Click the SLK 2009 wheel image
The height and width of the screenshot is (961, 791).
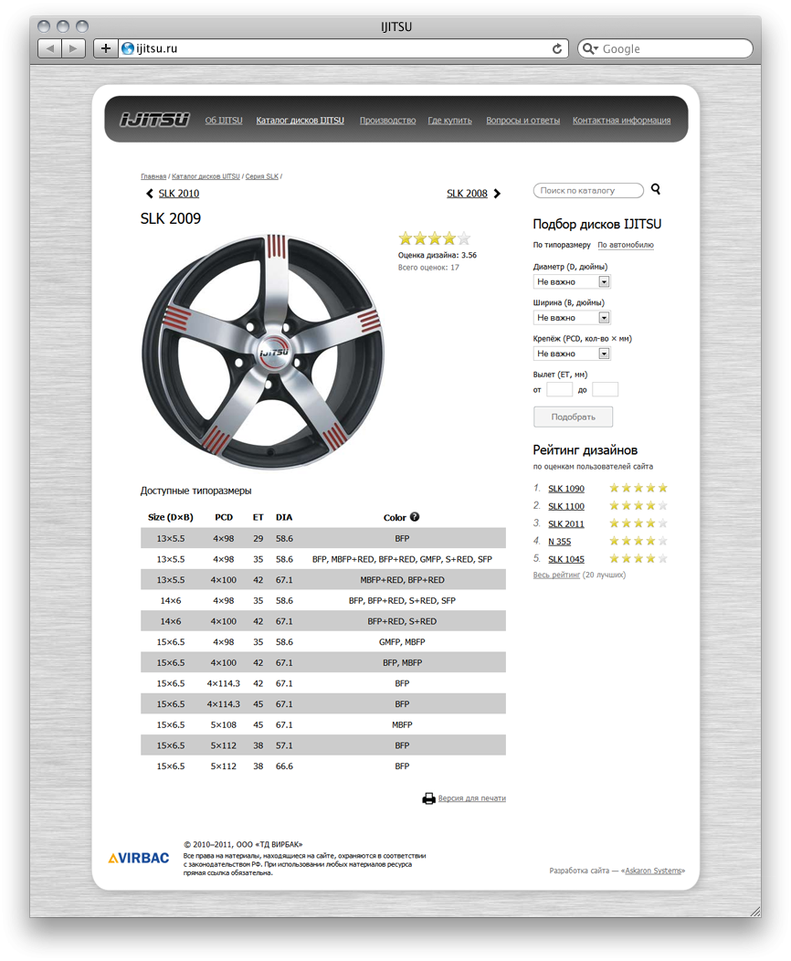(263, 352)
